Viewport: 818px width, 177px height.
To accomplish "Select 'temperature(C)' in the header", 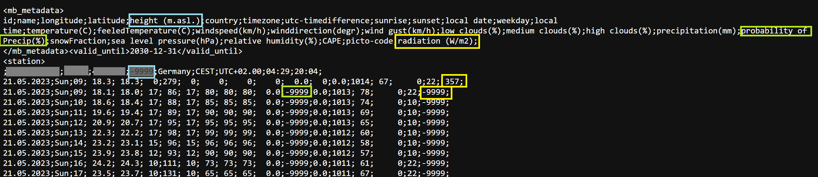I will tap(59, 31).
